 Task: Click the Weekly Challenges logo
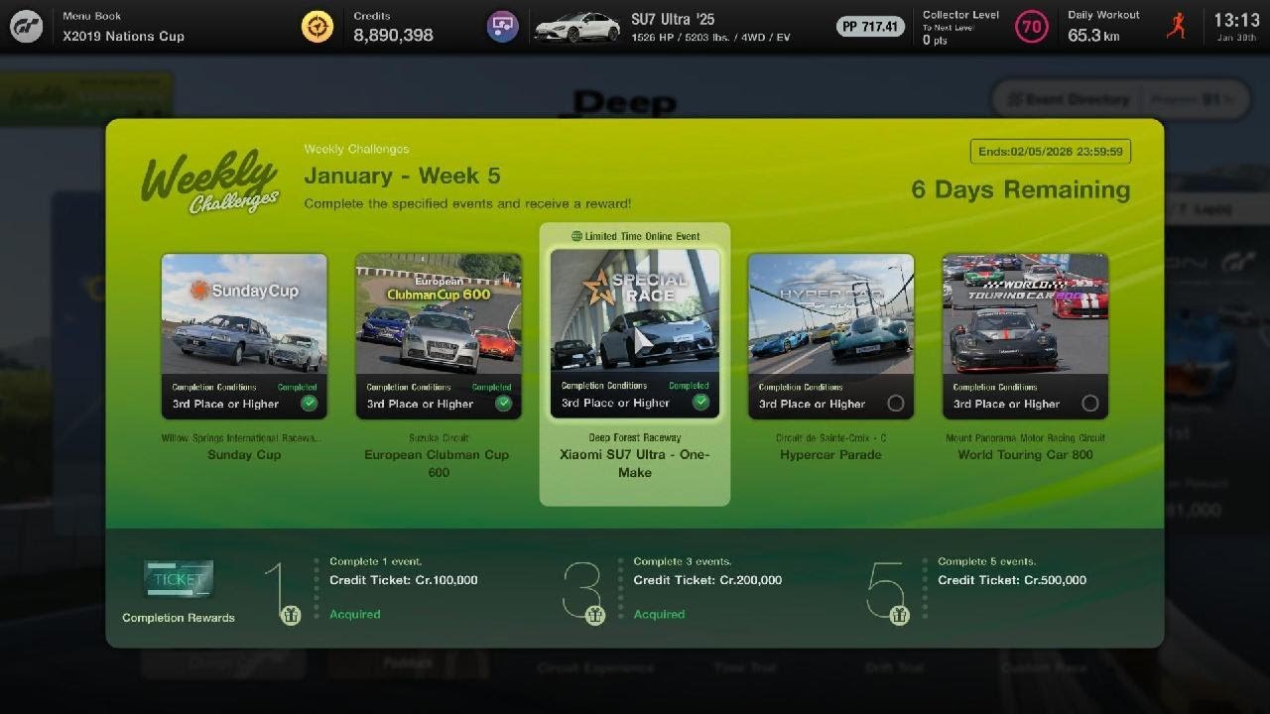[209, 181]
